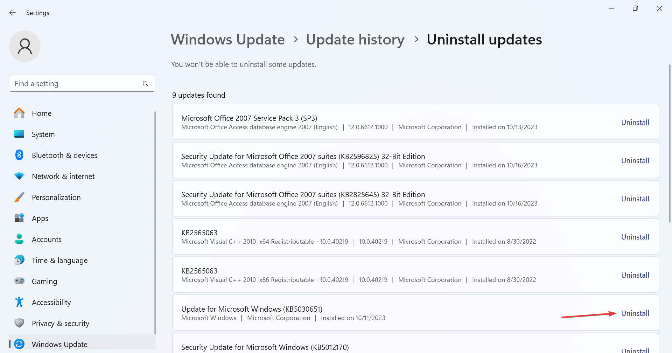Click the search magnifier icon
Image resolution: width=672 pixels, height=353 pixels.
click(x=146, y=84)
